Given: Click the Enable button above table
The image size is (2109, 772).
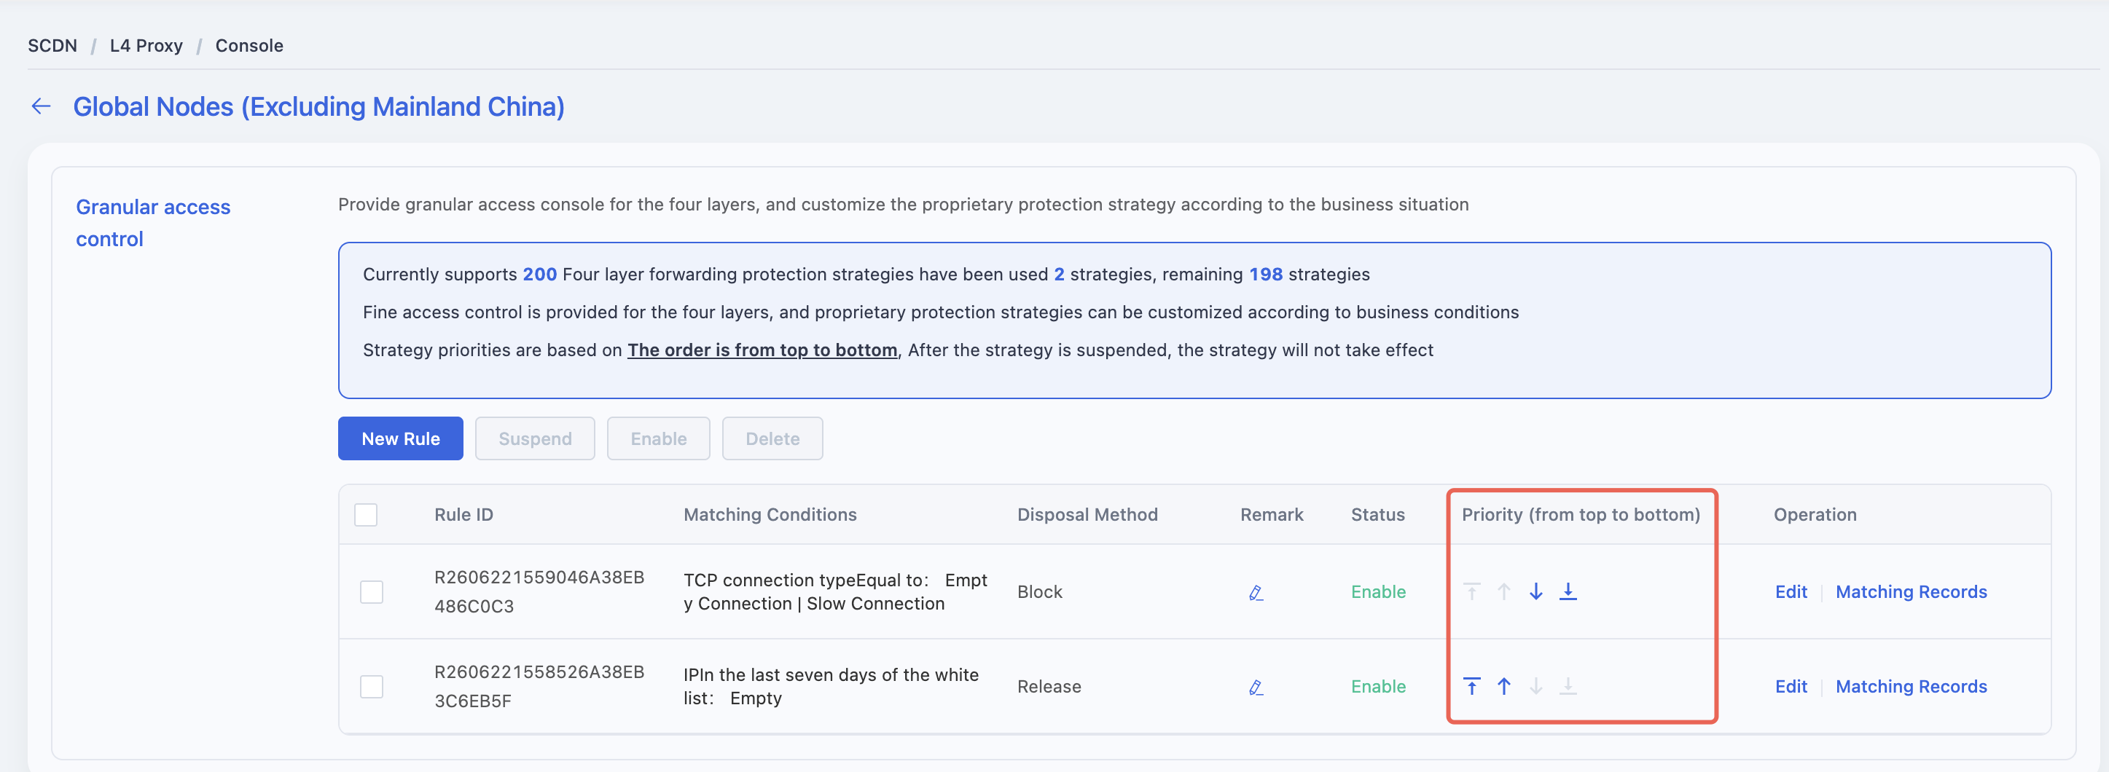Looking at the screenshot, I should click(658, 438).
